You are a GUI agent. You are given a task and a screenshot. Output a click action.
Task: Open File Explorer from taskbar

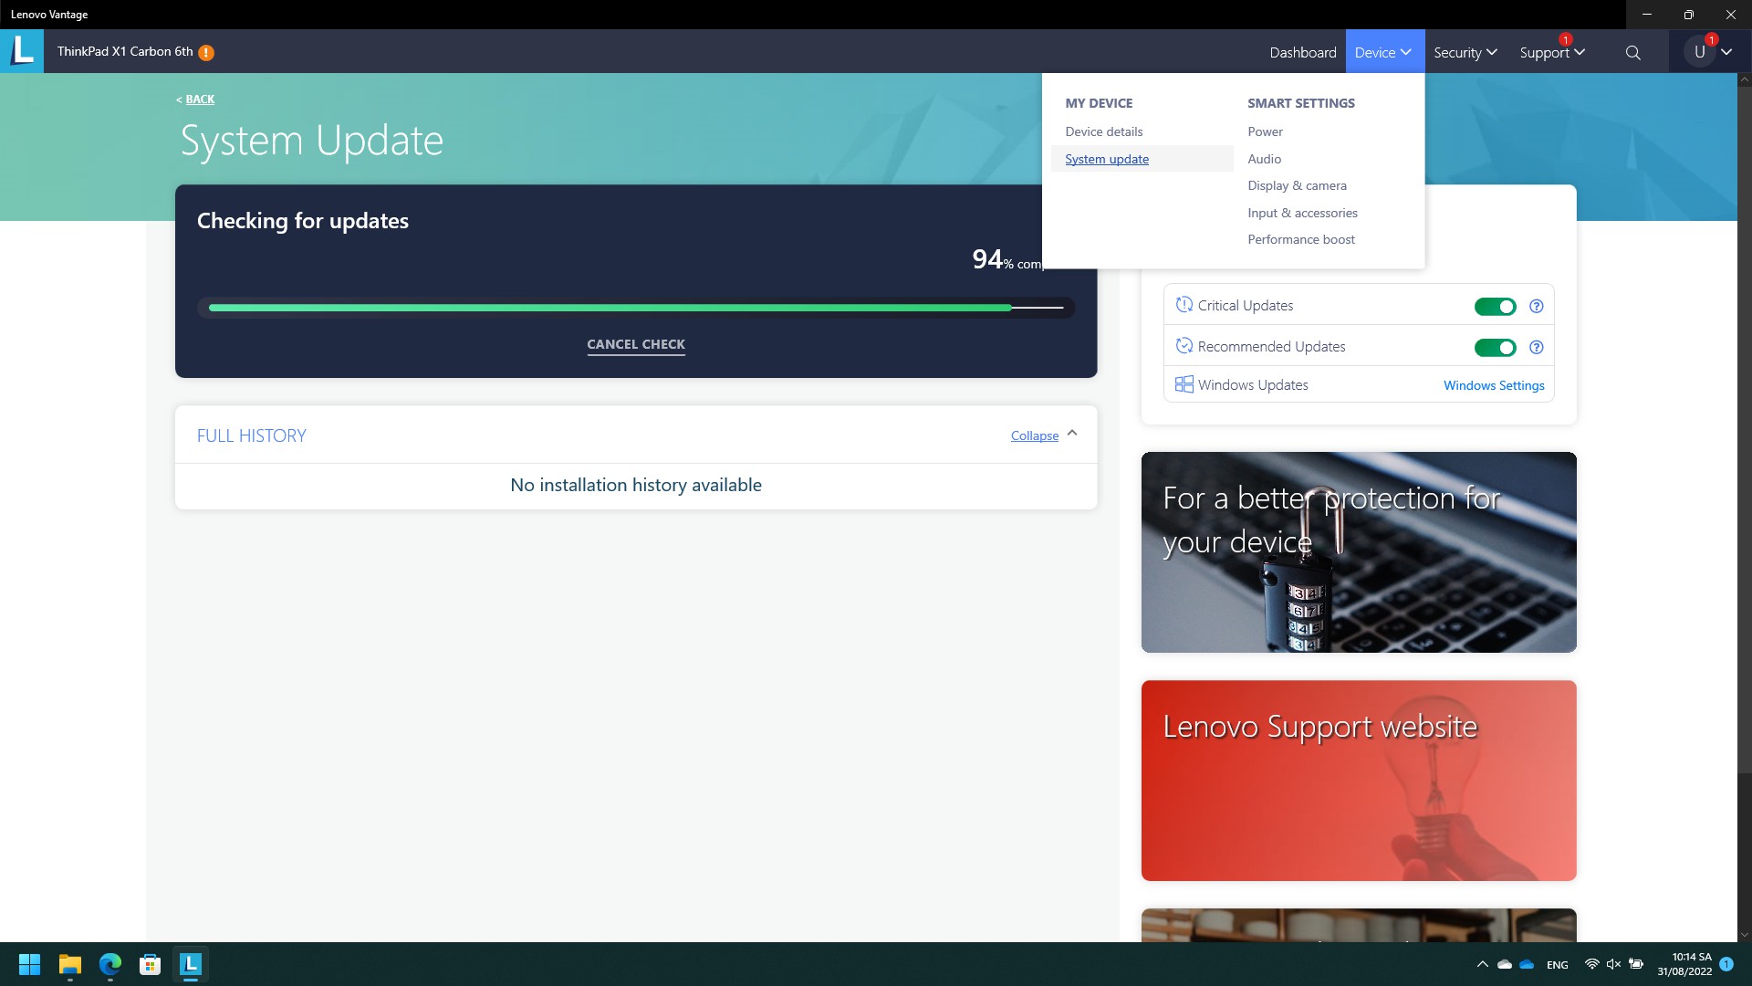[70, 964]
